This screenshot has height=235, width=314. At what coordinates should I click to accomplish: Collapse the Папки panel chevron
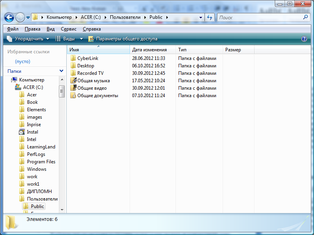point(61,71)
